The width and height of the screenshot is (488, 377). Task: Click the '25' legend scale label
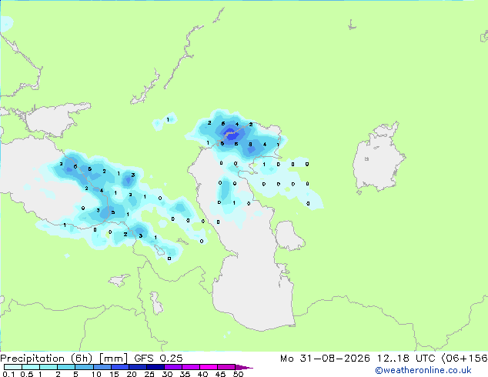click(149, 374)
